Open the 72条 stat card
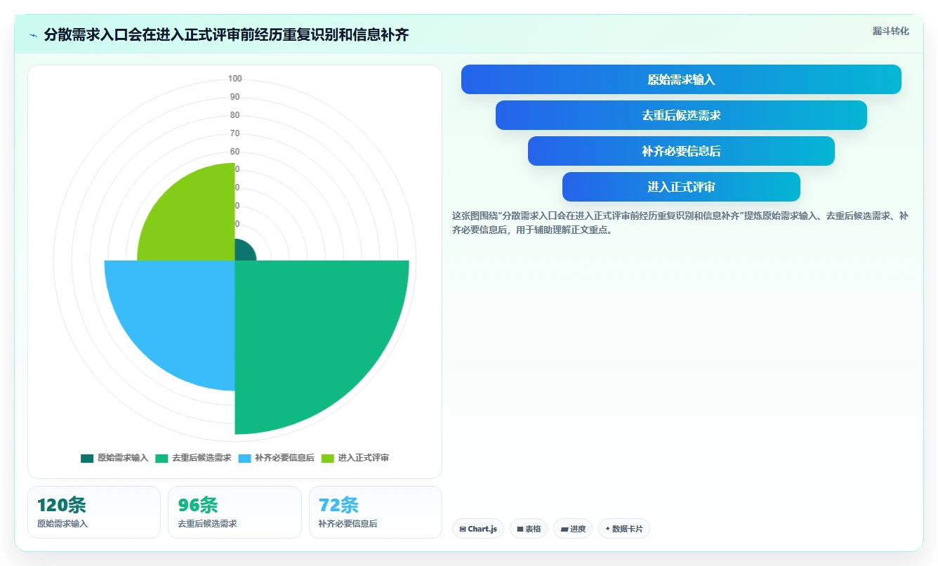938x566 pixels. coord(376,512)
